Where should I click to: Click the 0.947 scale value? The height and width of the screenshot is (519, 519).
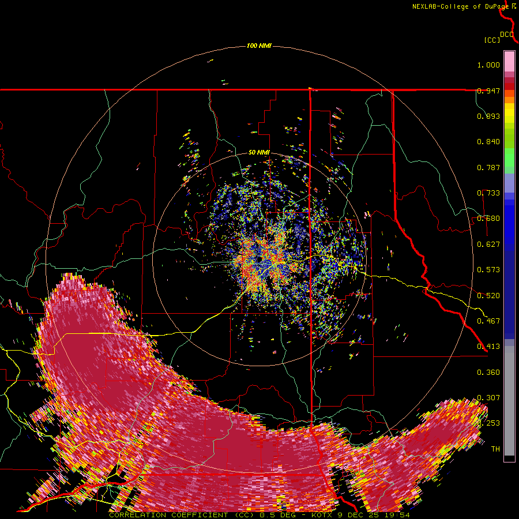click(488, 91)
